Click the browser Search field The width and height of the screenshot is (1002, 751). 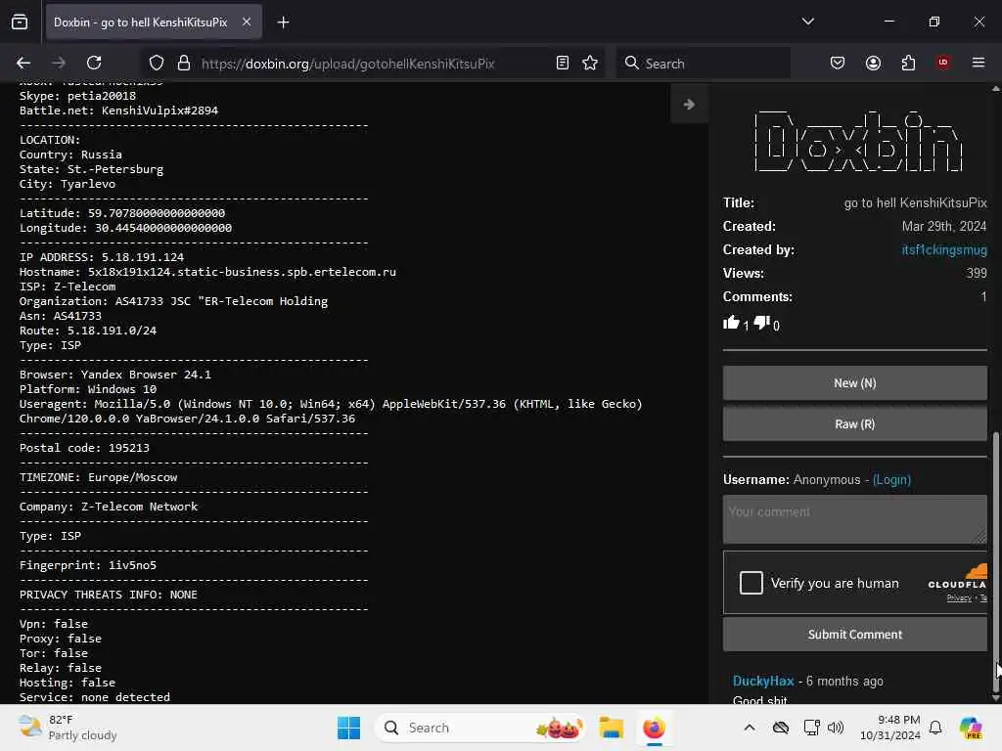coord(703,64)
